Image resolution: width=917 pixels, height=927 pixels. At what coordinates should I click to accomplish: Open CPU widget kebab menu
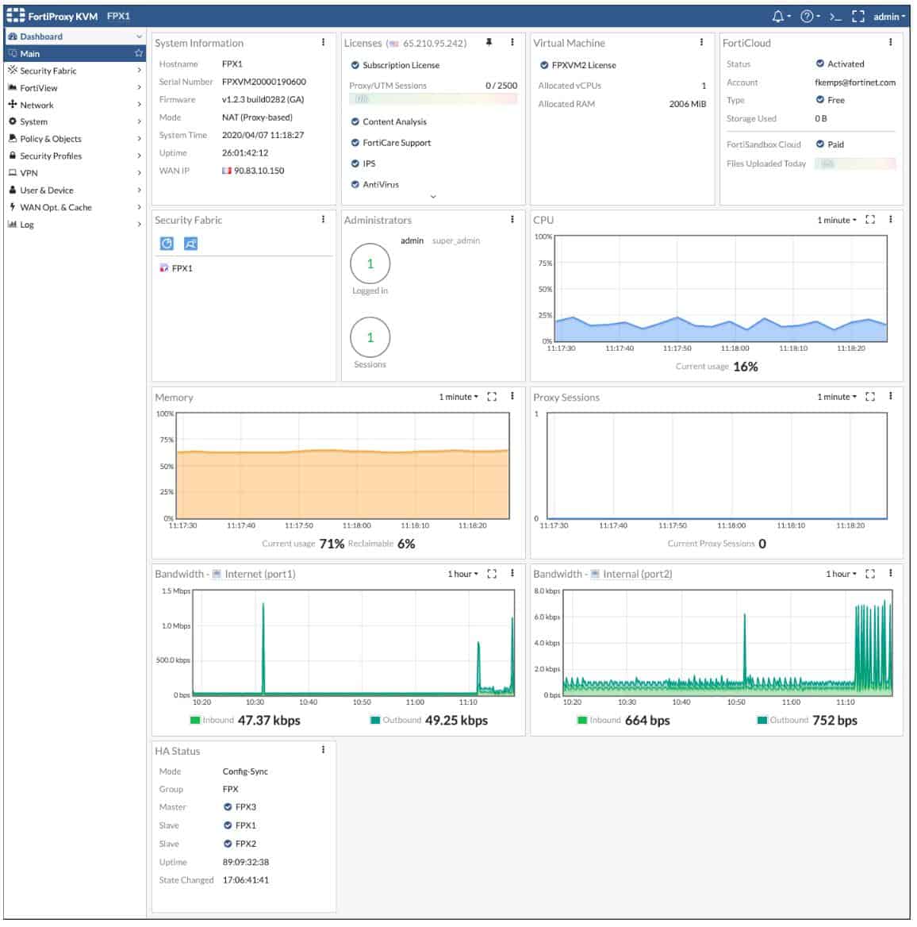click(890, 219)
